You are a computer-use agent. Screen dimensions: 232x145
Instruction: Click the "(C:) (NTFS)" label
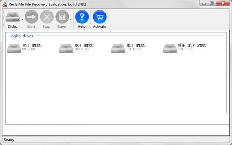(32, 45)
